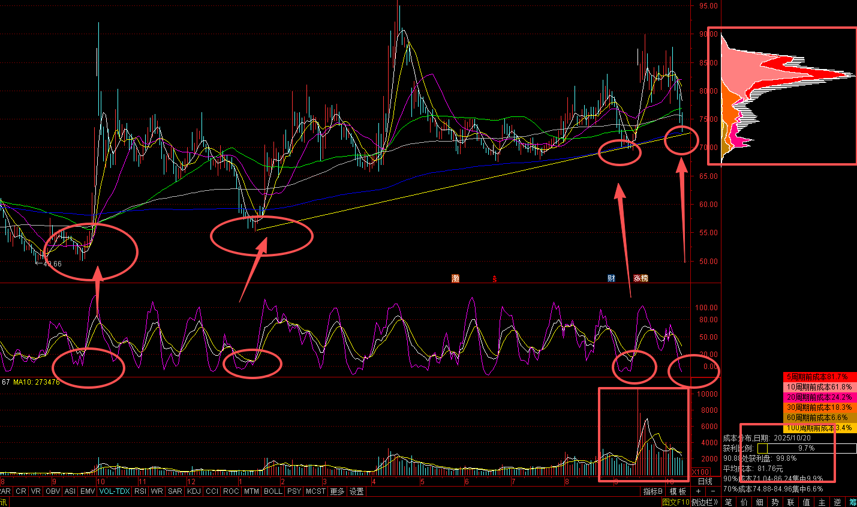This screenshot has width=857, height=507.
Task: Click the 财 finance marker on chart
Action: (611, 278)
